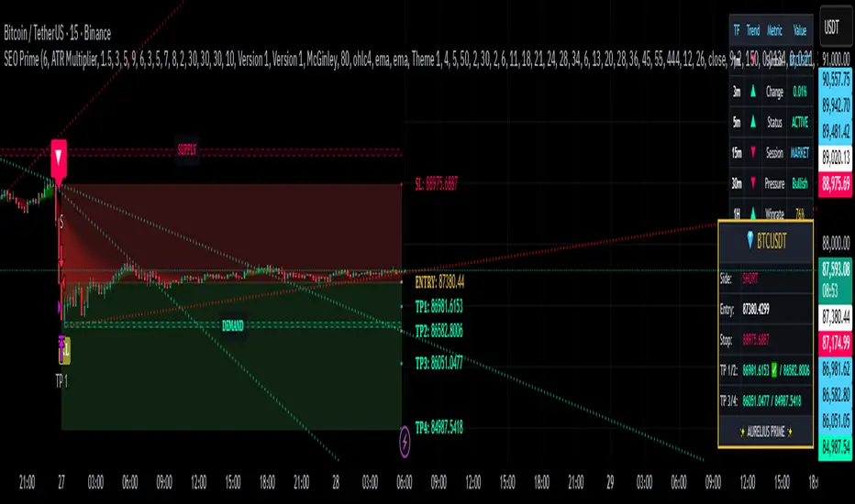This screenshot has height=504, width=855.
Task: Click the small purple arrow marker near entry
Action: click(60, 307)
